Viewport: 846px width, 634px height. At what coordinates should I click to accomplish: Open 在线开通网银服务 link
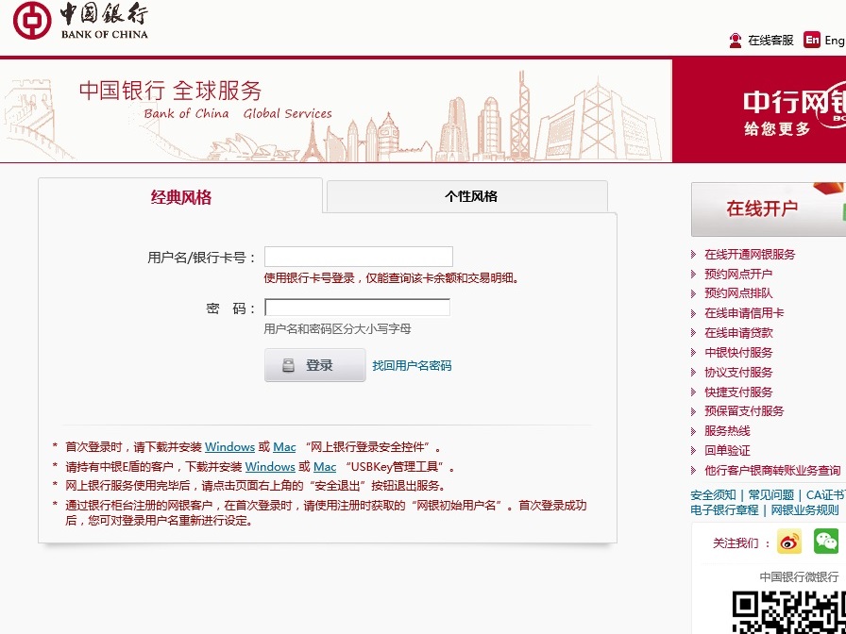pyautogui.click(x=750, y=255)
